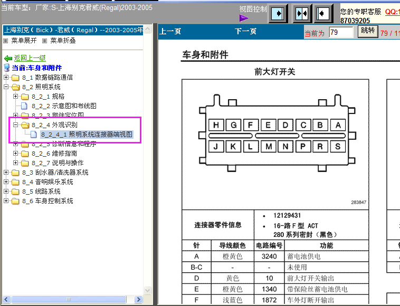Open 8_2_2 示意图和布线图 tree item
Image resolution: width=400 pixels, height=306 pixels.
[x=64, y=106]
